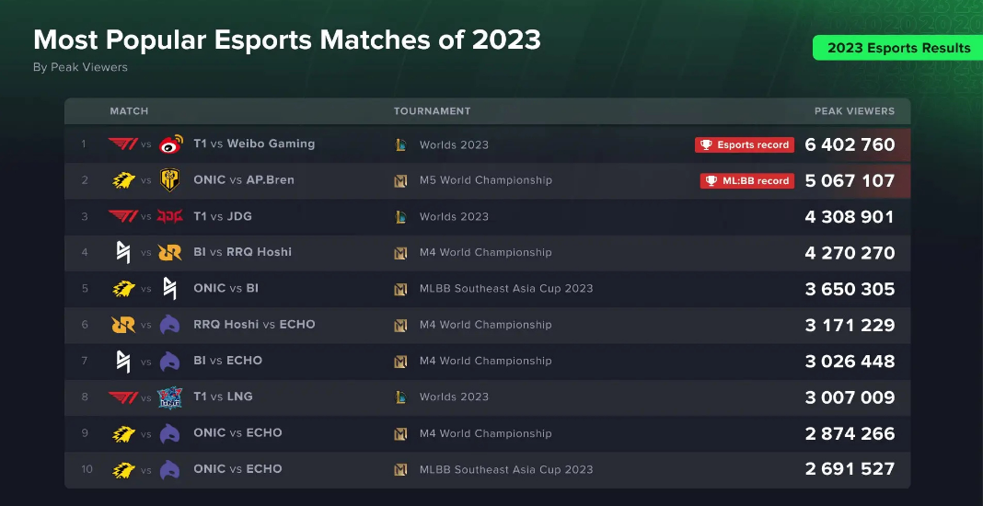This screenshot has width=983, height=506.
Task: Click the ONIC logo in row 10
Action: pos(123,469)
